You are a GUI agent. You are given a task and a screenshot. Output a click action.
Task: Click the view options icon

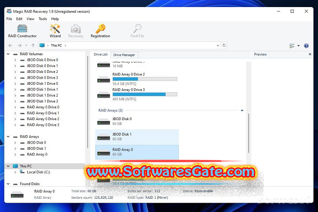pos(292,45)
